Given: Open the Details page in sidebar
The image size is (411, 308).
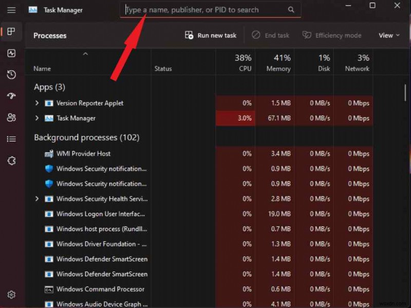Looking at the screenshot, I should [11, 139].
